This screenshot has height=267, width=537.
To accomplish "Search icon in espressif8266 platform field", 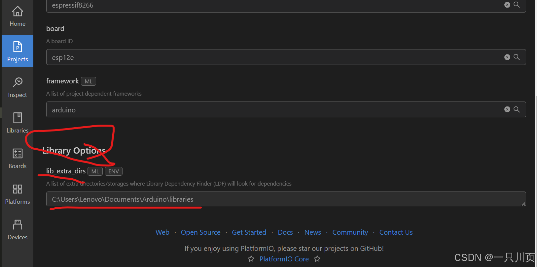I will tap(517, 5).
